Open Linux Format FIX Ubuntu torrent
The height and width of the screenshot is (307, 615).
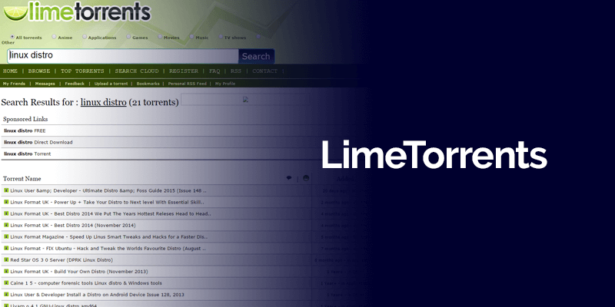point(108,249)
